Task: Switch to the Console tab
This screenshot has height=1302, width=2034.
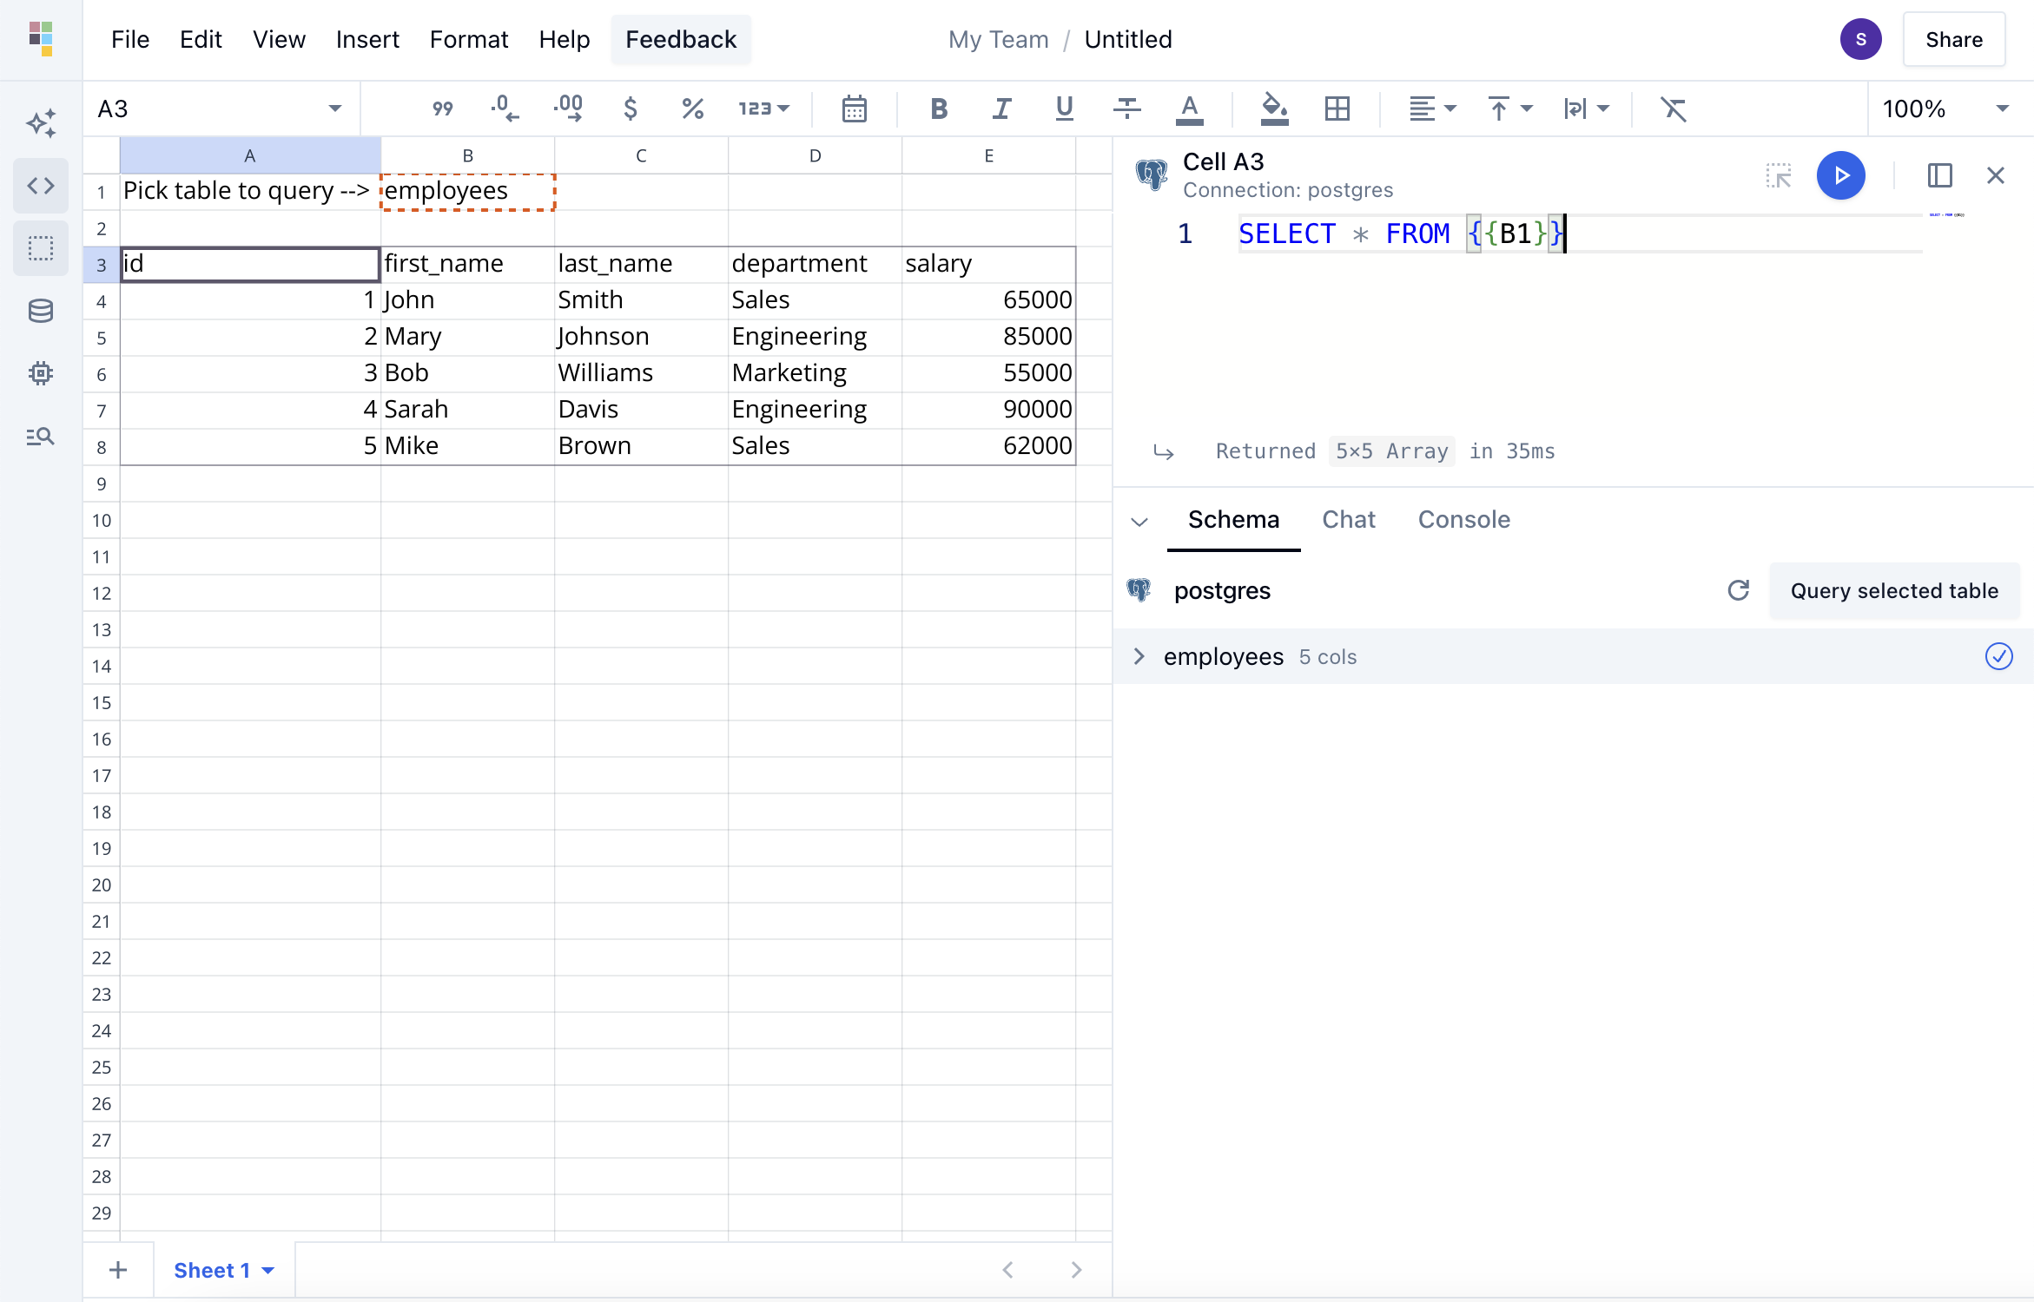Action: (x=1463, y=520)
